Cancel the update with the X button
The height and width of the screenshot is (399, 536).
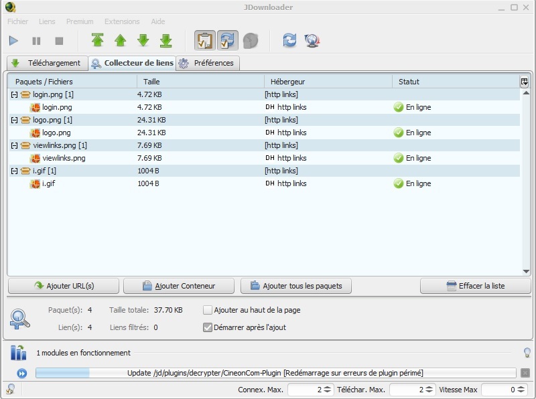(525, 373)
